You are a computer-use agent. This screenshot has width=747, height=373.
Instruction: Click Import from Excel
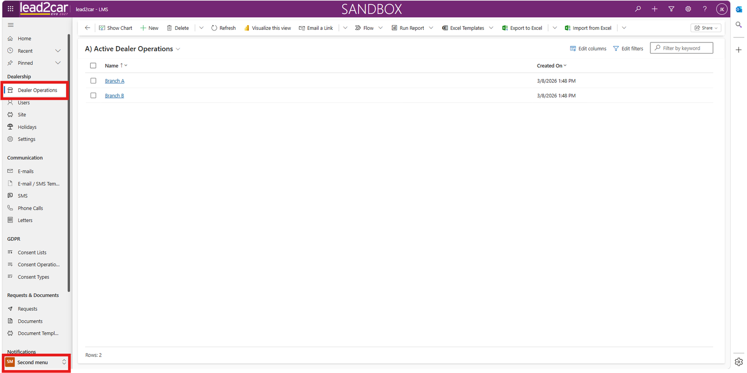588,28
